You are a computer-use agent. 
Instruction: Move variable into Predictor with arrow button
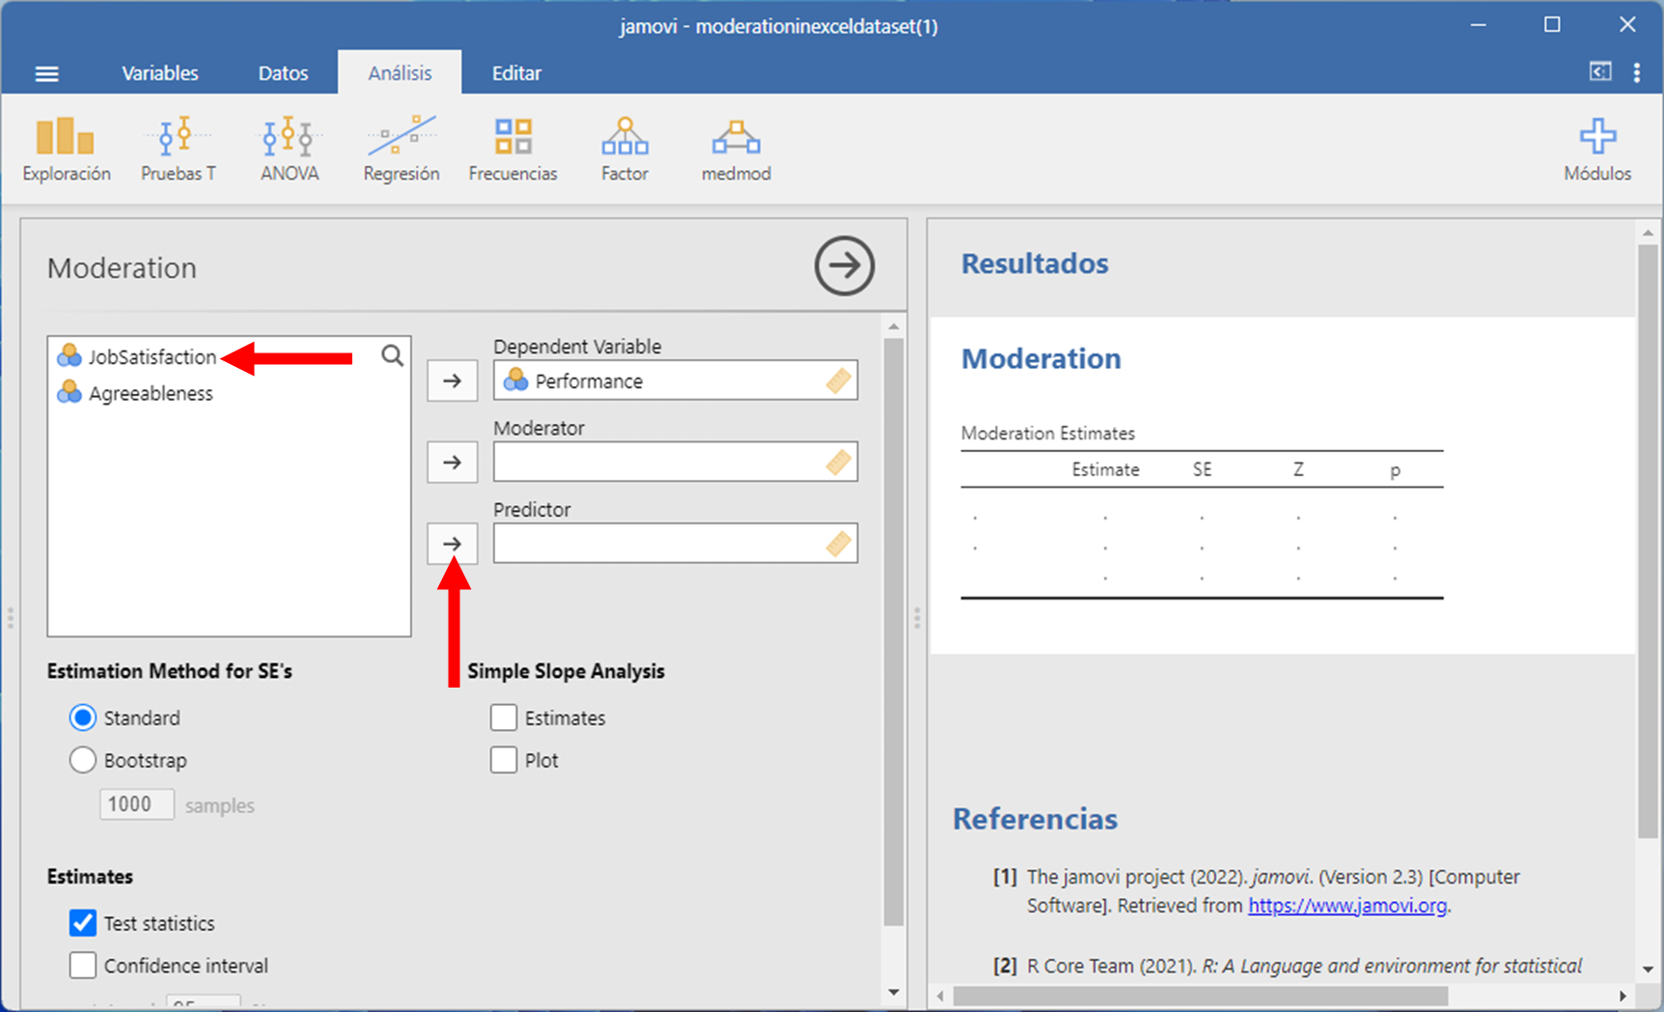pos(452,544)
